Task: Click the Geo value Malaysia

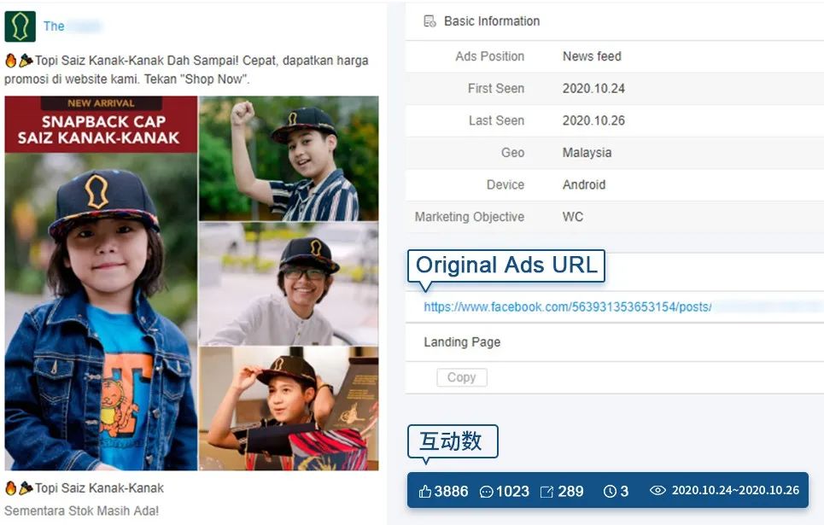Action: pyautogui.click(x=587, y=153)
